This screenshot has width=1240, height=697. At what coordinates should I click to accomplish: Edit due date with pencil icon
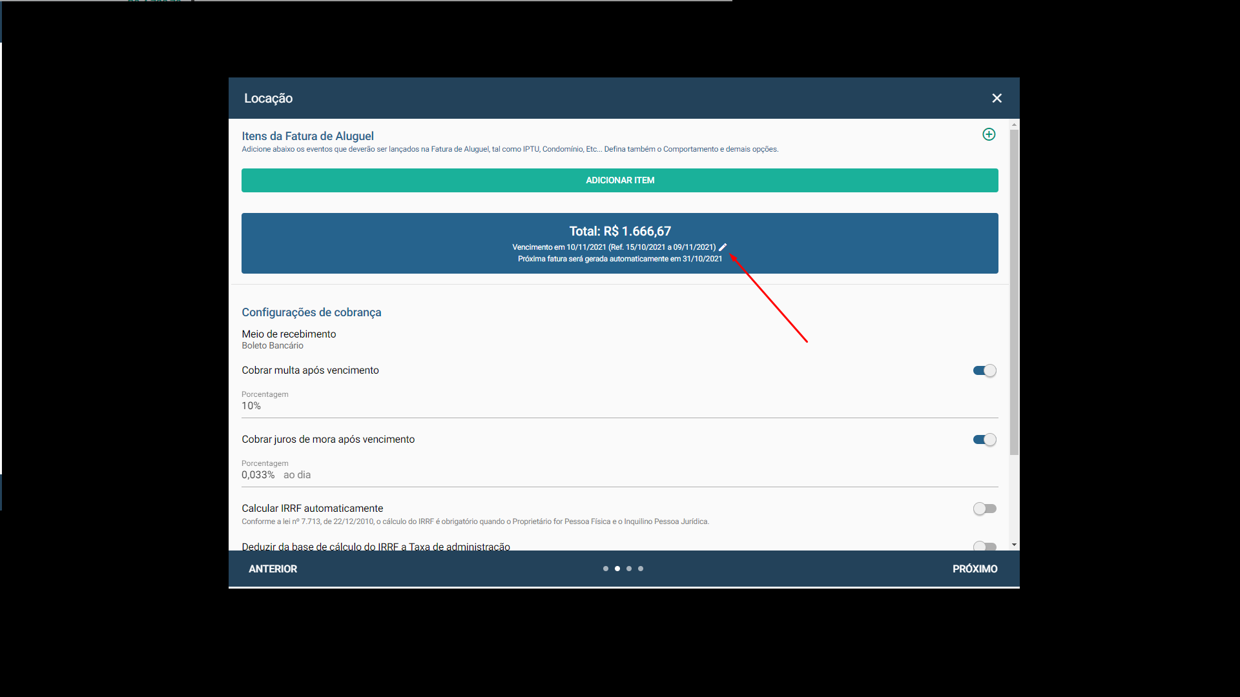tap(723, 247)
